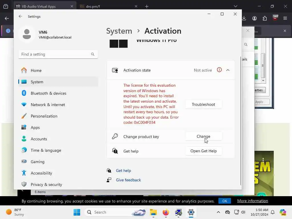Click Open Get Help button

(x=203, y=151)
